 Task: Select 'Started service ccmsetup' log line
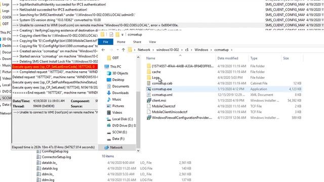tap(55, 56)
